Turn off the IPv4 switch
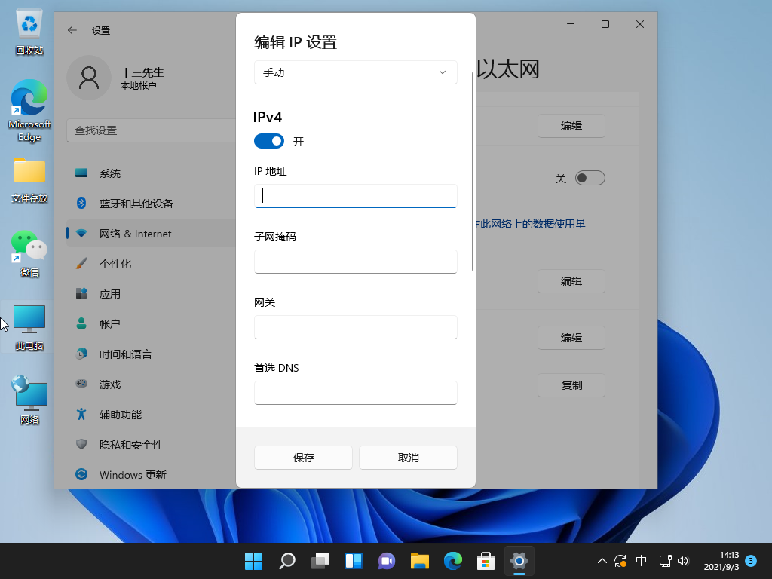The width and height of the screenshot is (772, 579). pos(268,140)
